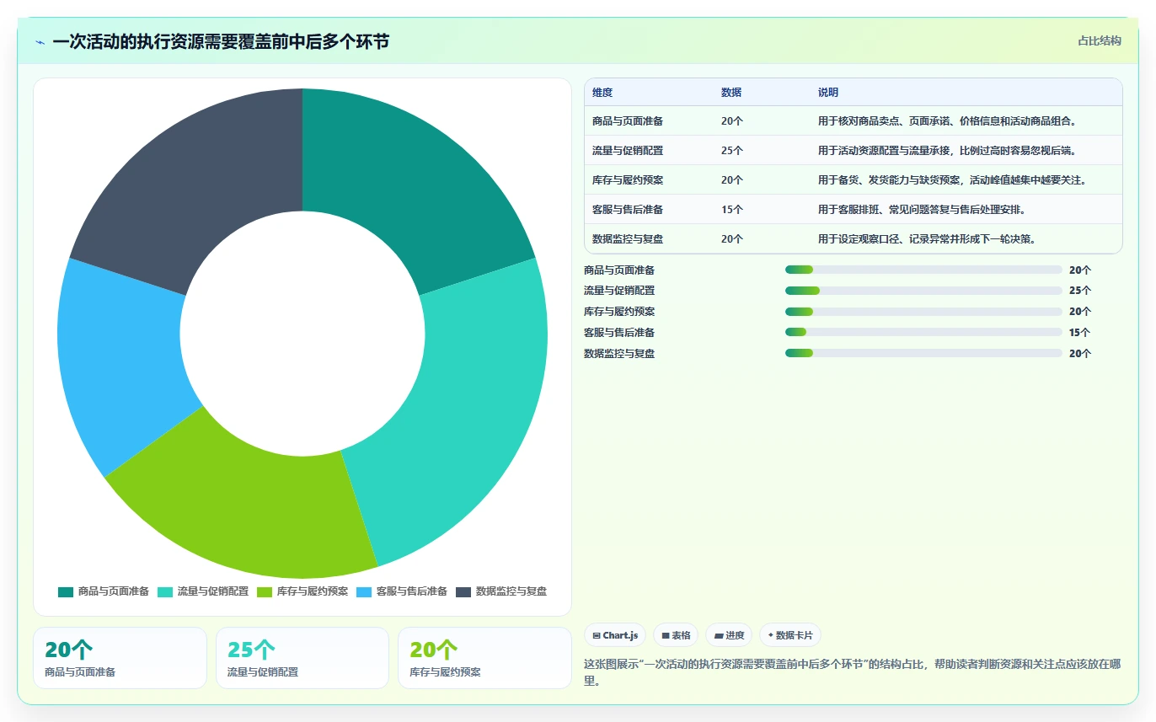Click the 25个 label beside progress bar
This screenshot has width=1156, height=722.
tap(1080, 291)
